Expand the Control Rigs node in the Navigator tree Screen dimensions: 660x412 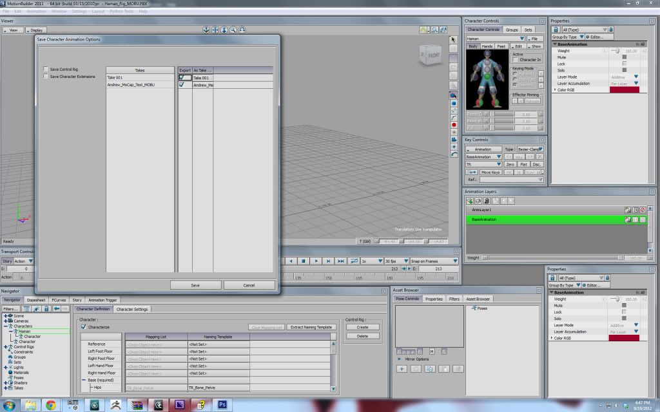click(x=5, y=347)
